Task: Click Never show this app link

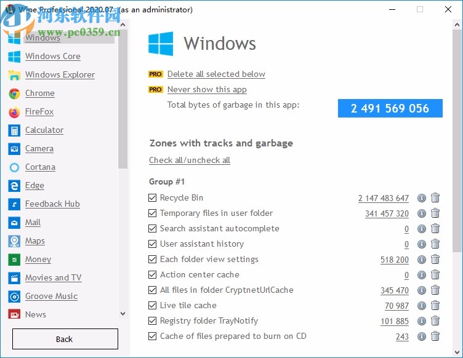Action: tap(207, 89)
